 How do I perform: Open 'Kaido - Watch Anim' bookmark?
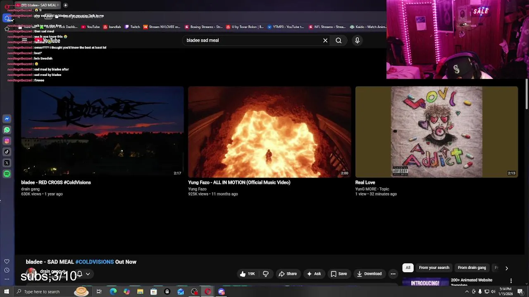tap(368, 27)
